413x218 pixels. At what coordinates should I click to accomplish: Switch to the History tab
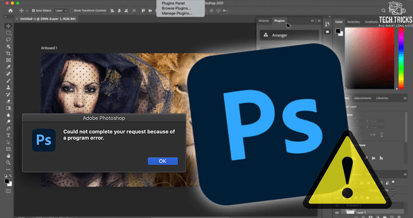point(264,21)
